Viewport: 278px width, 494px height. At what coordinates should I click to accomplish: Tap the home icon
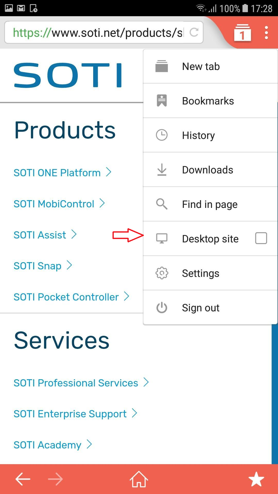coord(139,479)
